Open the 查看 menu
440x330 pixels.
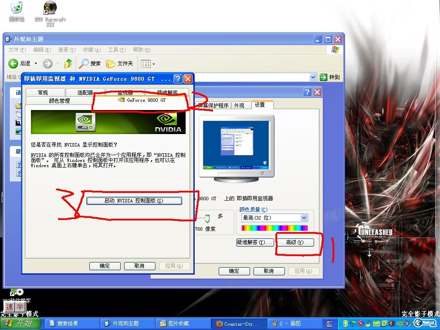point(67,50)
